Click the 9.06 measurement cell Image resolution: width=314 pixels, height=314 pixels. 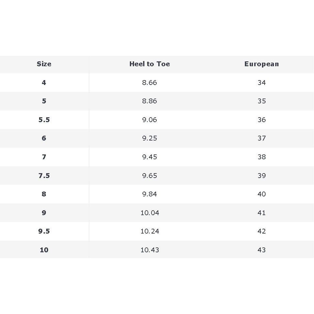[150, 120]
